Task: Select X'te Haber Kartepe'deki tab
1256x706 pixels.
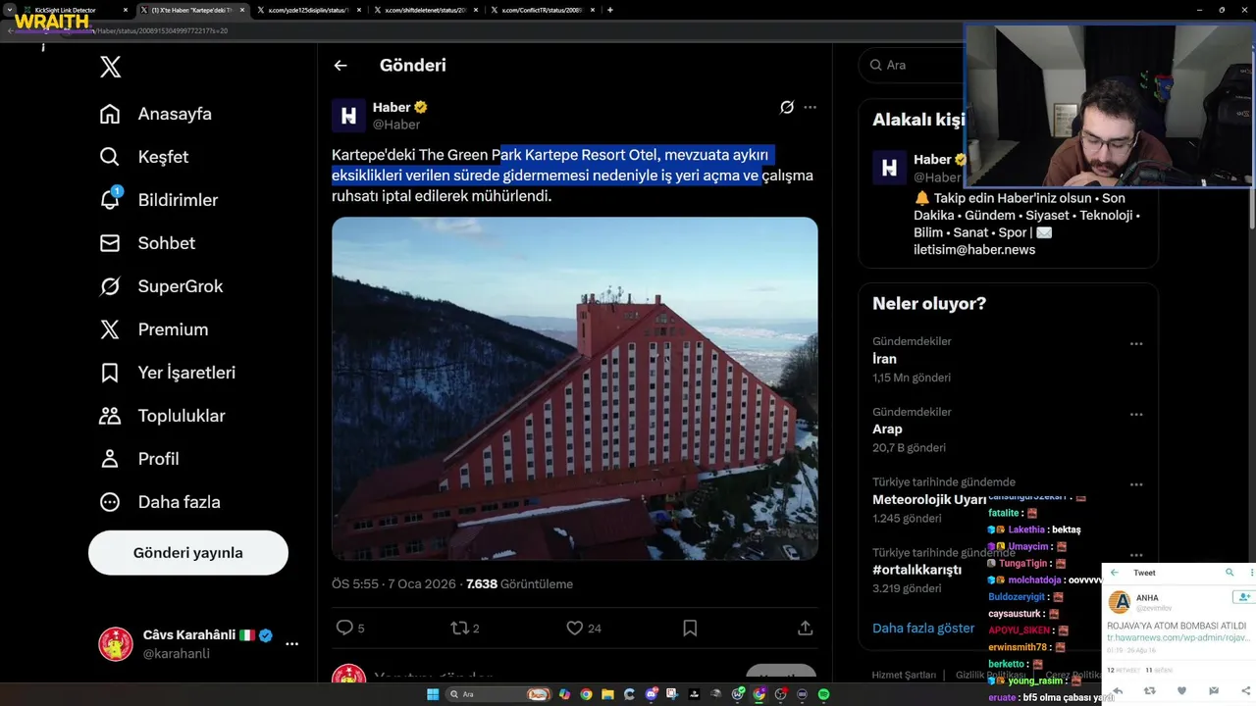Action: [x=192, y=10]
